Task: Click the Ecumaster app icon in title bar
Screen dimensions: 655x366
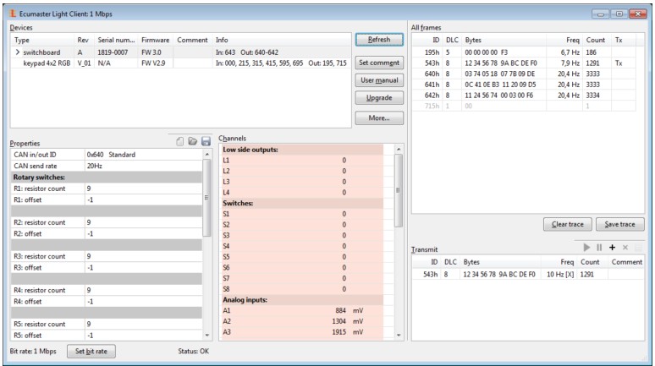Action: 13,14
